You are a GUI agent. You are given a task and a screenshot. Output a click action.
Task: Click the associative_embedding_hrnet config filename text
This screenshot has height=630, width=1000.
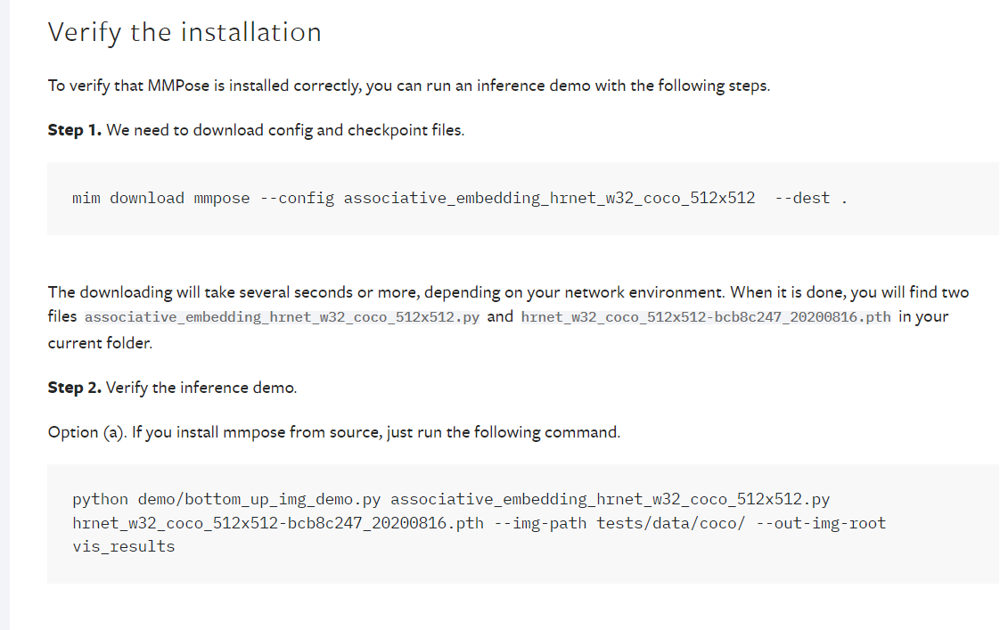tap(280, 316)
